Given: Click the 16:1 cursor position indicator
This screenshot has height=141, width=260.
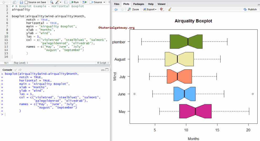Looking at the screenshot, I should [x=6, y=63].
